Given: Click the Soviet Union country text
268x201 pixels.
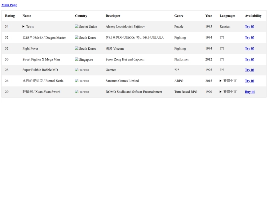Looking at the screenshot, I should pos(88,26).
